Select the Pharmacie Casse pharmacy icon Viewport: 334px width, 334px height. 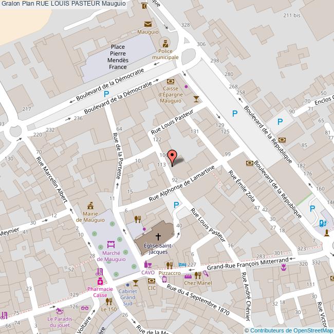coord(99,281)
